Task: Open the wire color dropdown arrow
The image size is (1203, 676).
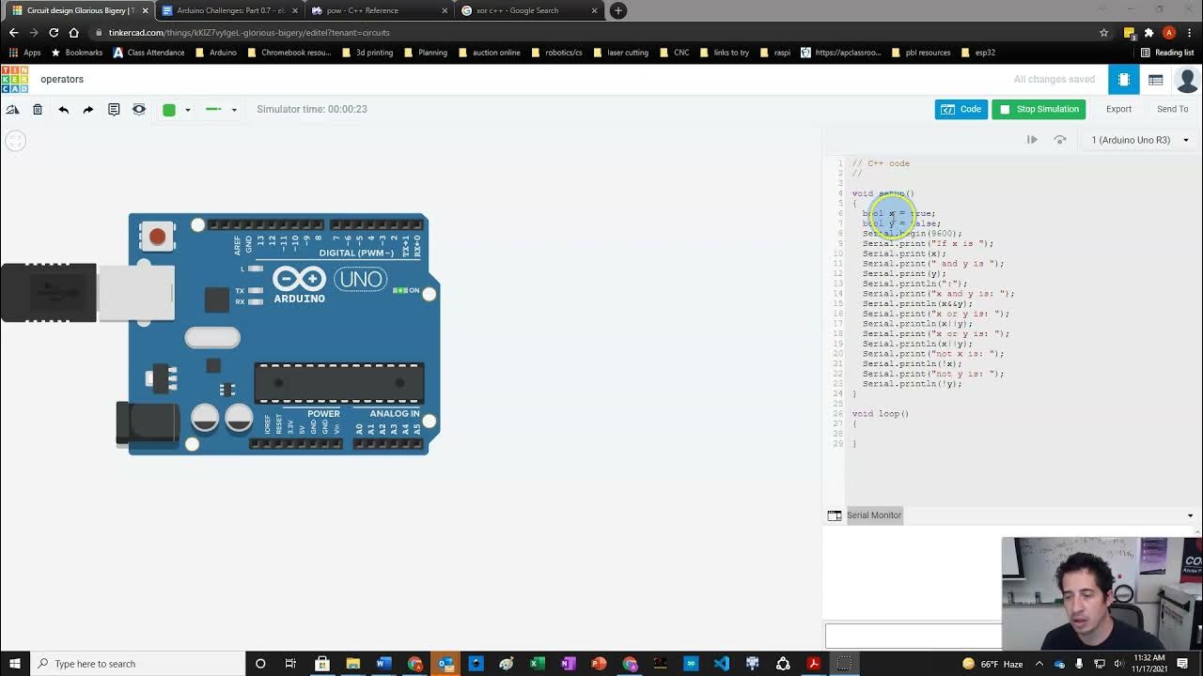Action: 187,110
